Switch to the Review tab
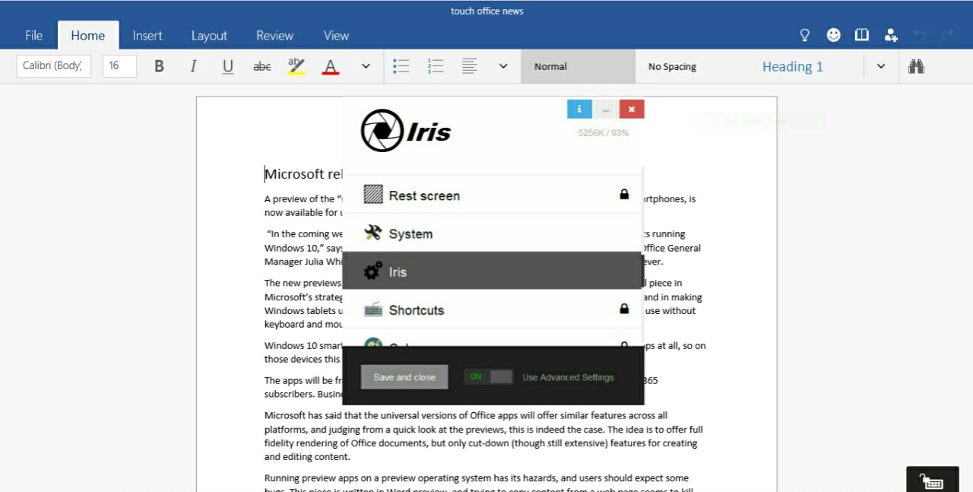This screenshot has width=973, height=492. click(274, 35)
